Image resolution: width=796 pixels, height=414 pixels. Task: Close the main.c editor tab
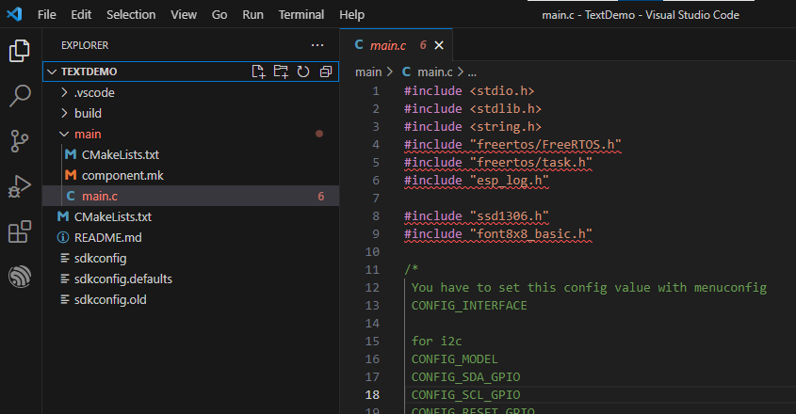pyautogui.click(x=439, y=45)
